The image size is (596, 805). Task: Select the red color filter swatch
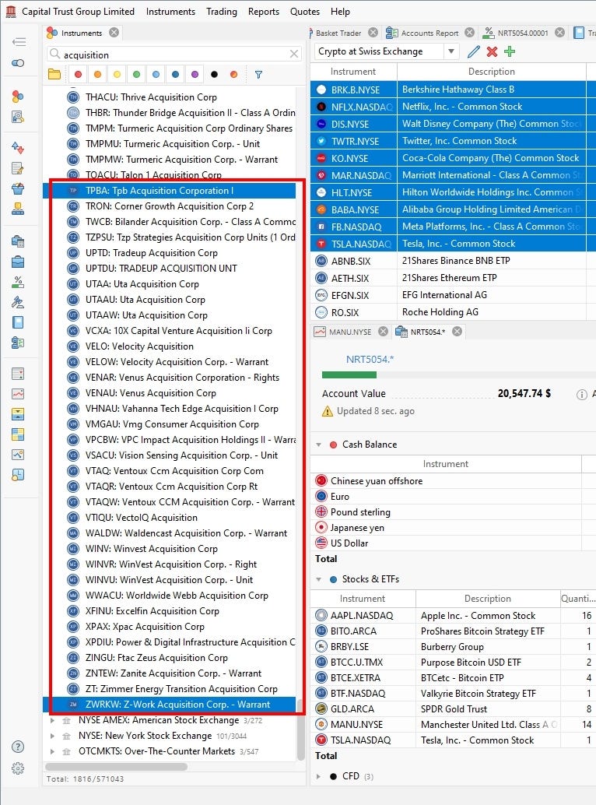(78, 75)
